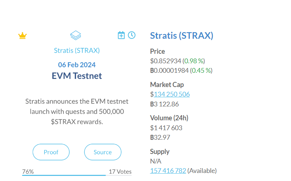
Task: Select the price $0.852934 value
Action: point(165,61)
